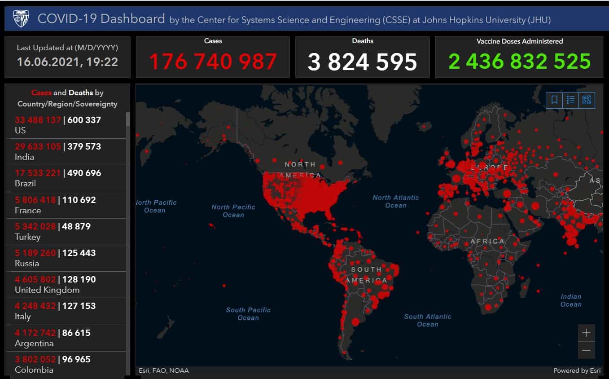Open the basemap gallery grid icon
This screenshot has width=609, height=379.
[587, 100]
